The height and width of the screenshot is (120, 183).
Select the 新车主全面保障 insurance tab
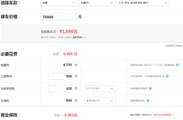click(x=162, y=115)
